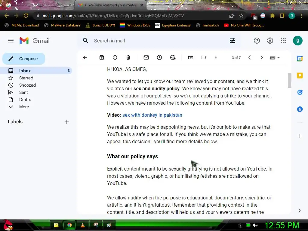Navigate back in Chrome

[x=7, y=16]
